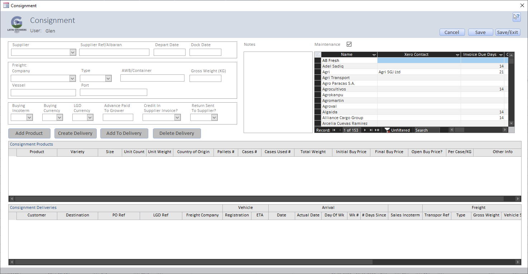
Task: Click the Gross Weight (KG) field
Action: (x=205, y=78)
